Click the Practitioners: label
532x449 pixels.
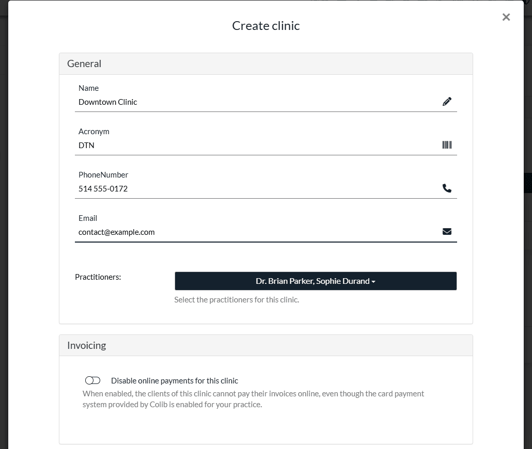(98, 277)
